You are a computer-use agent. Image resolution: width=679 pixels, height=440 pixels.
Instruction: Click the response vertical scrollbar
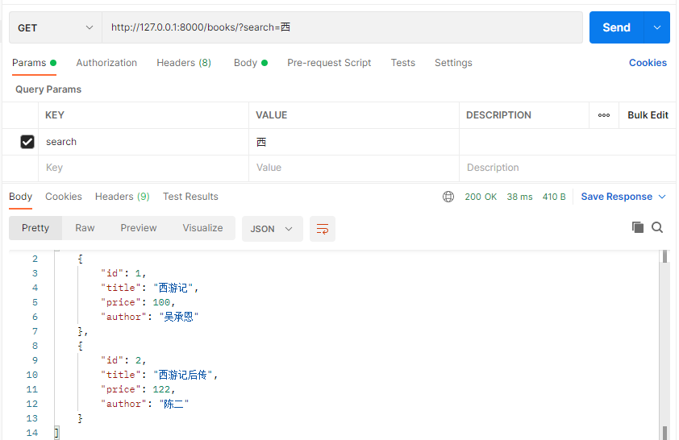[x=664, y=338]
